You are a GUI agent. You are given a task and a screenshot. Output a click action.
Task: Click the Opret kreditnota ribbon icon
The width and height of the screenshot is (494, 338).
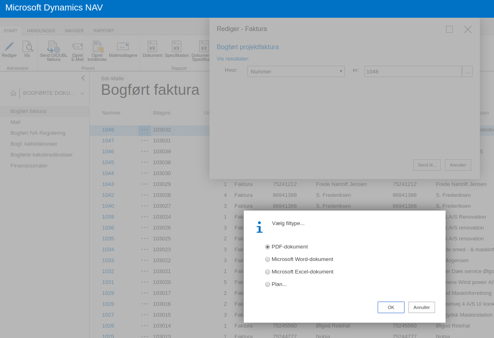click(98, 47)
